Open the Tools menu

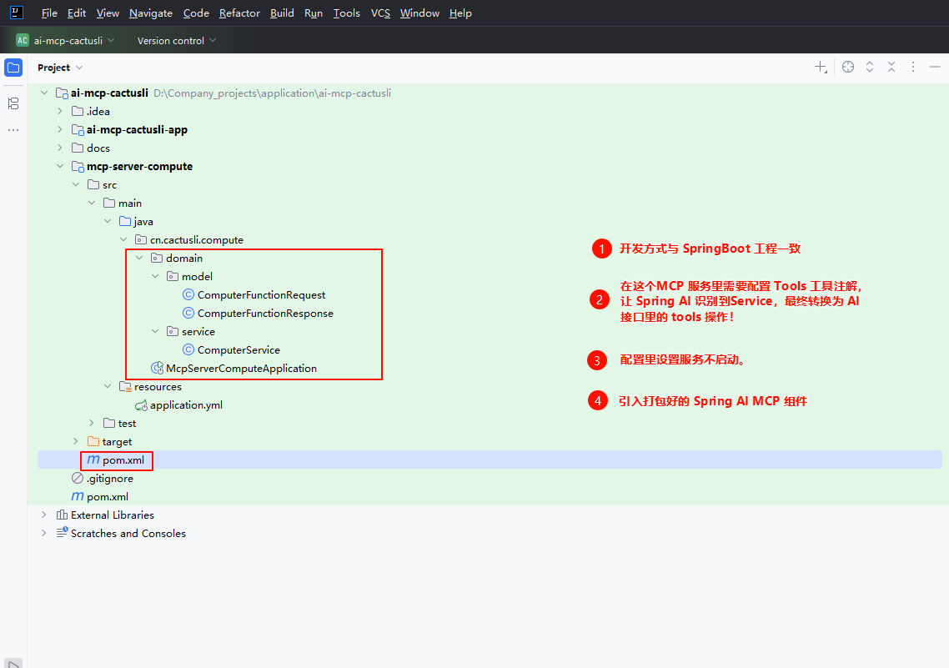click(x=347, y=13)
